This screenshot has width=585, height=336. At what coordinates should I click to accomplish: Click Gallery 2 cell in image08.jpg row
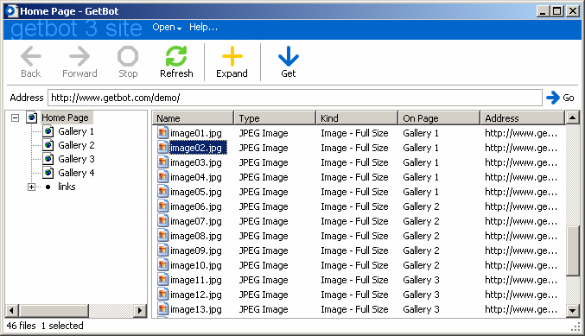pos(421,236)
